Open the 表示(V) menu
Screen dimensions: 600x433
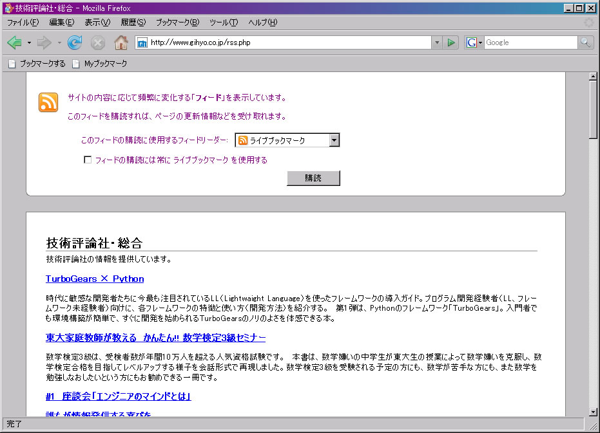pyautogui.click(x=97, y=23)
